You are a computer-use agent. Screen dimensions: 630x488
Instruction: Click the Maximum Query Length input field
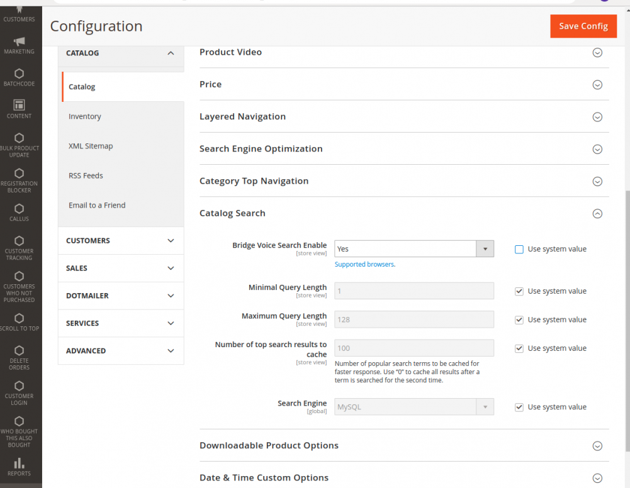coord(413,319)
